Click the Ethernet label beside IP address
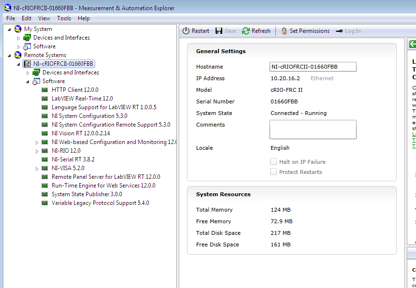This screenshot has height=288, width=416. point(322,78)
